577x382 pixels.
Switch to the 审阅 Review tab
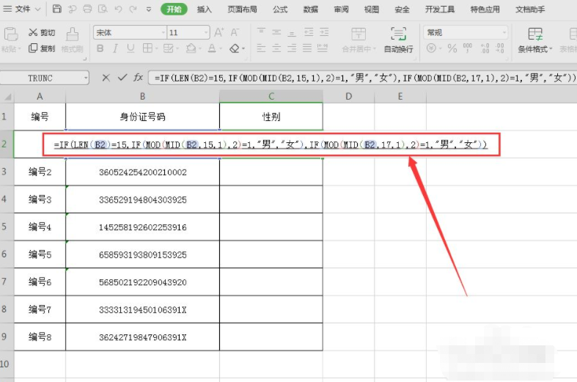point(341,10)
